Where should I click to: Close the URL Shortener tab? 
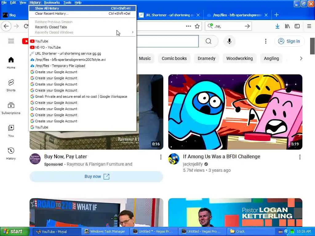point(198,15)
